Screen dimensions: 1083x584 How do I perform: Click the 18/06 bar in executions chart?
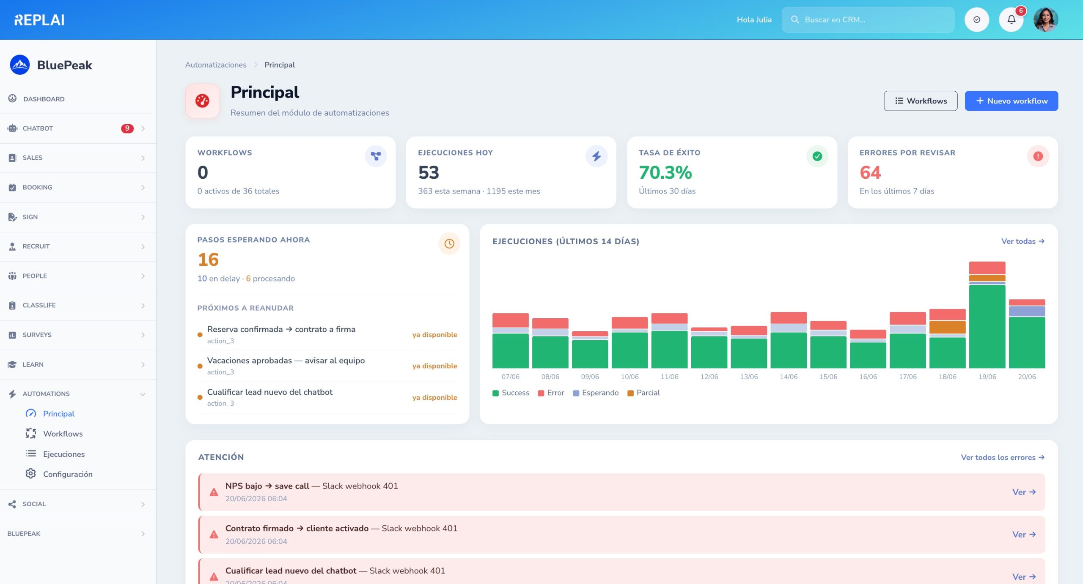point(947,338)
